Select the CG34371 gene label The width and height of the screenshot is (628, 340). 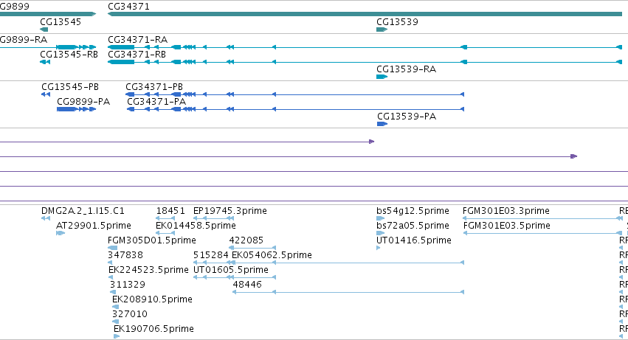128,7
